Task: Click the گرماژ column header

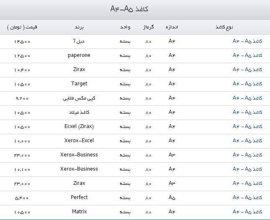Action: pos(149,27)
